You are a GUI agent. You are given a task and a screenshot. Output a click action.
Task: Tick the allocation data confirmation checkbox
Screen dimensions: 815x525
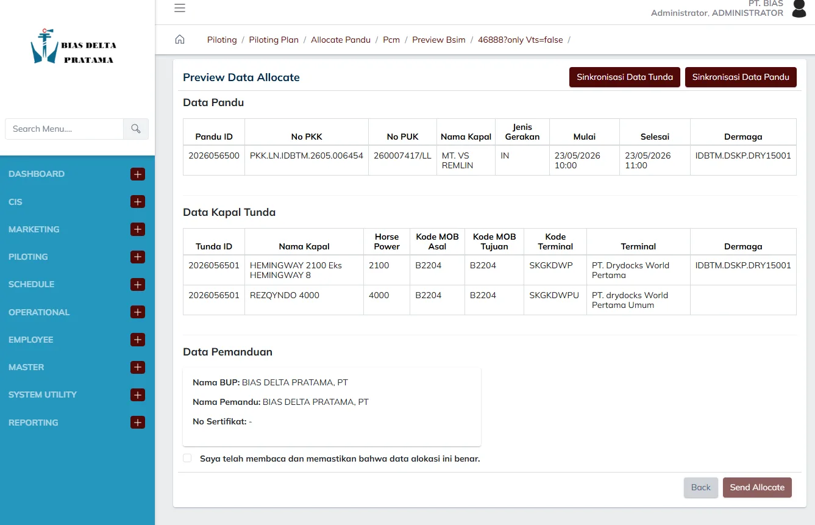tap(187, 458)
